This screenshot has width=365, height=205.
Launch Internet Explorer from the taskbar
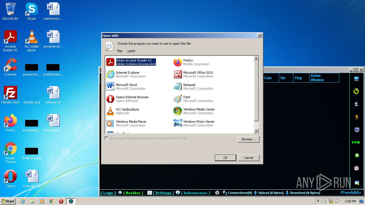pos(23,201)
